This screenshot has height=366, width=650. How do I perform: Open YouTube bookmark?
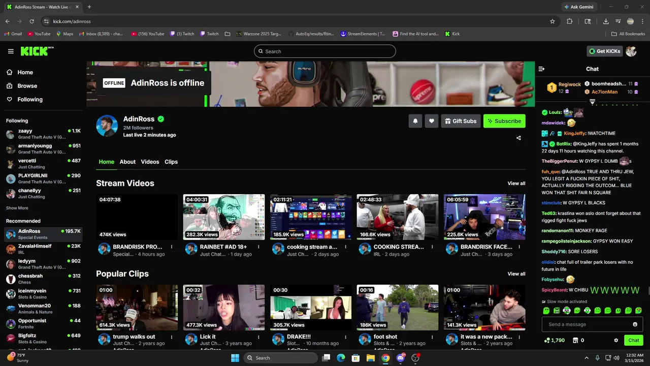39,34
